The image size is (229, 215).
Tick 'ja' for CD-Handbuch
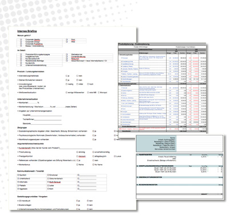(77, 201)
